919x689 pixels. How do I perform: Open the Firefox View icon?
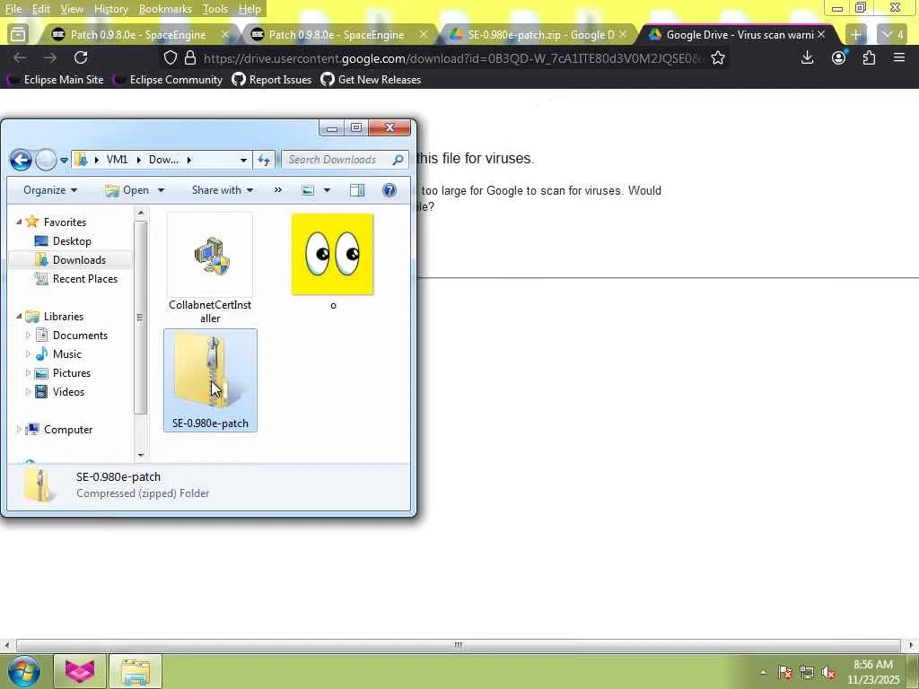(18, 35)
